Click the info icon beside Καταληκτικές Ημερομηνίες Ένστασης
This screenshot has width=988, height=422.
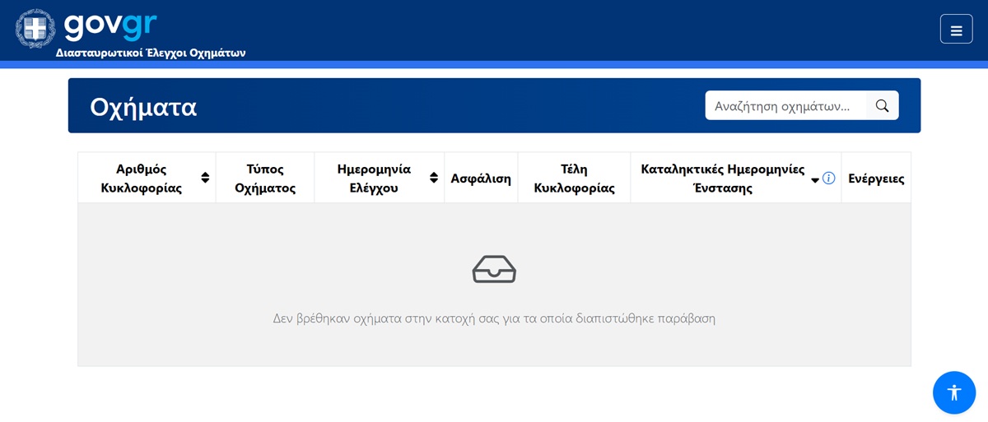[828, 179]
